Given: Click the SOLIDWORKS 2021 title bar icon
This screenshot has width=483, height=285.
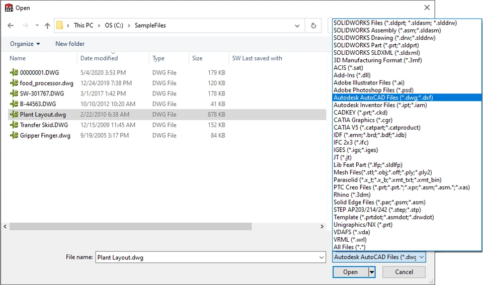Looking at the screenshot, I should click(9, 8).
